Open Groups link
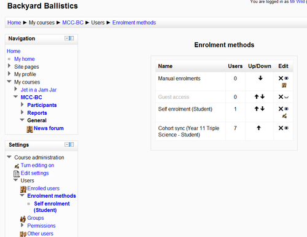The height and width of the screenshot is (237, 307). pyautogui.click(x=36, y=218)
